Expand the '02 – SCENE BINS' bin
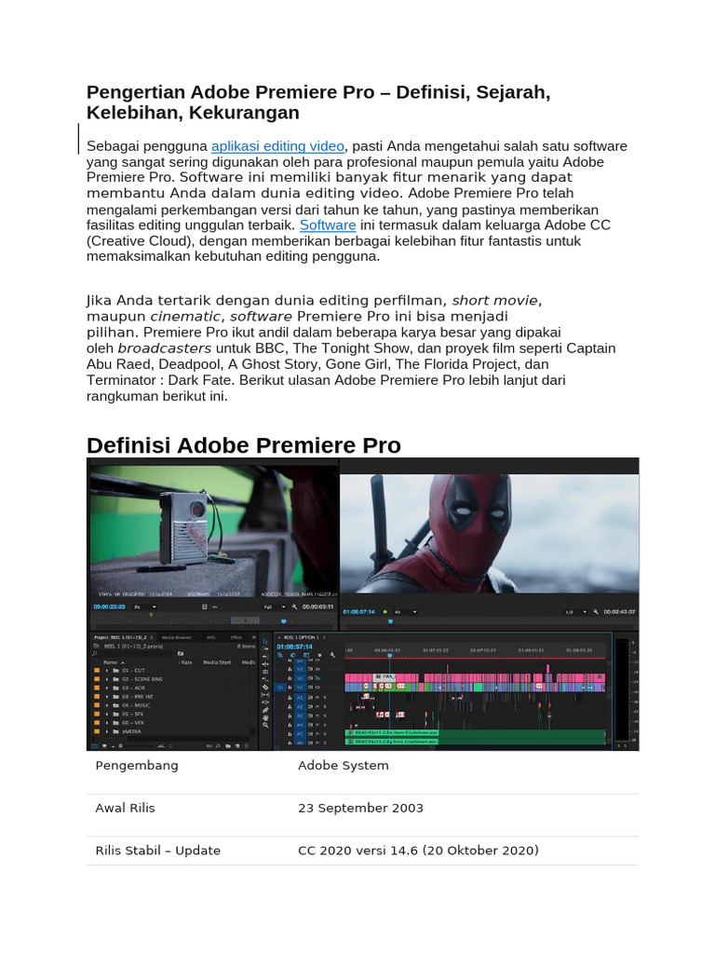The width and height of the screenshot is (715, 954). (107, 679)
